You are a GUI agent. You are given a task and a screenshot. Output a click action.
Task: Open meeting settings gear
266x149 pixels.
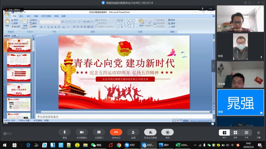click(258, 133)
